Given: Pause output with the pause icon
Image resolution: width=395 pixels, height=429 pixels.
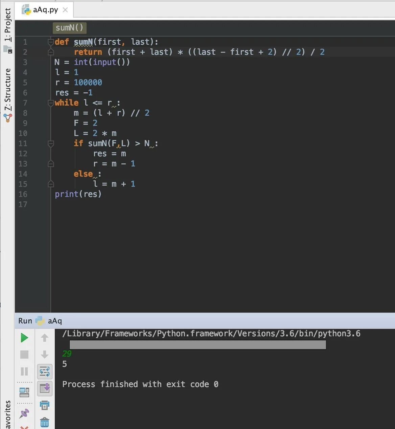Looking at the screenshot, I should click(x=24, y=371).
